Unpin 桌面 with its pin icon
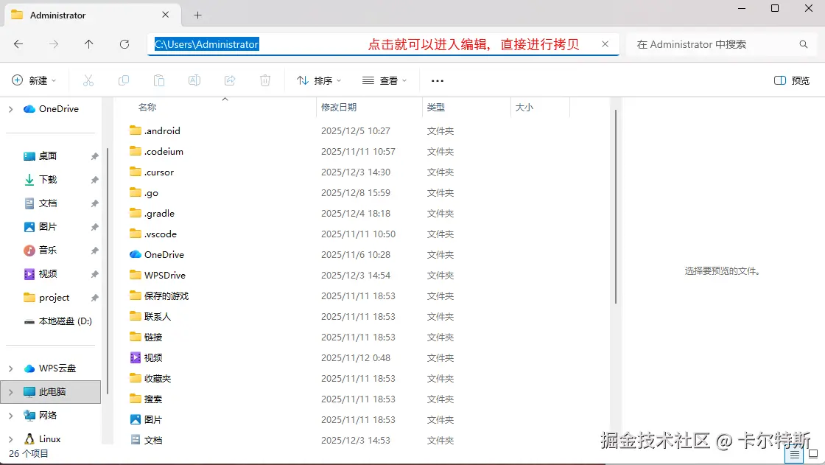This screenshot has width=825, height=465. point(94,156)
